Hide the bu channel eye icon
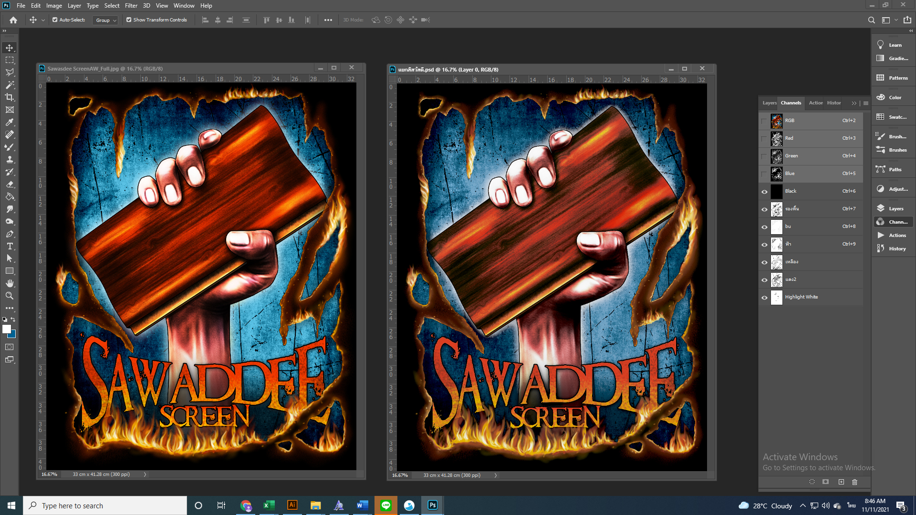This screenshot has width=916, height=515. tap(764, 227)
